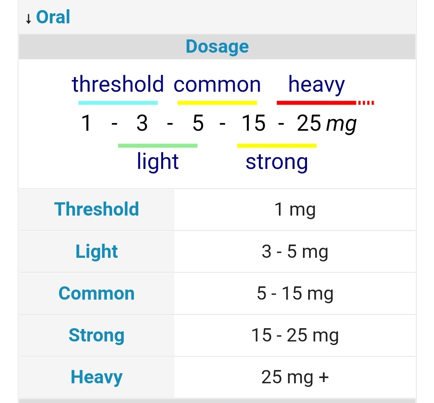Click lowercase heavy label in dosage chart
This screenshot has height=403, width=434.
pyautogui.click(x=316, y=84)
